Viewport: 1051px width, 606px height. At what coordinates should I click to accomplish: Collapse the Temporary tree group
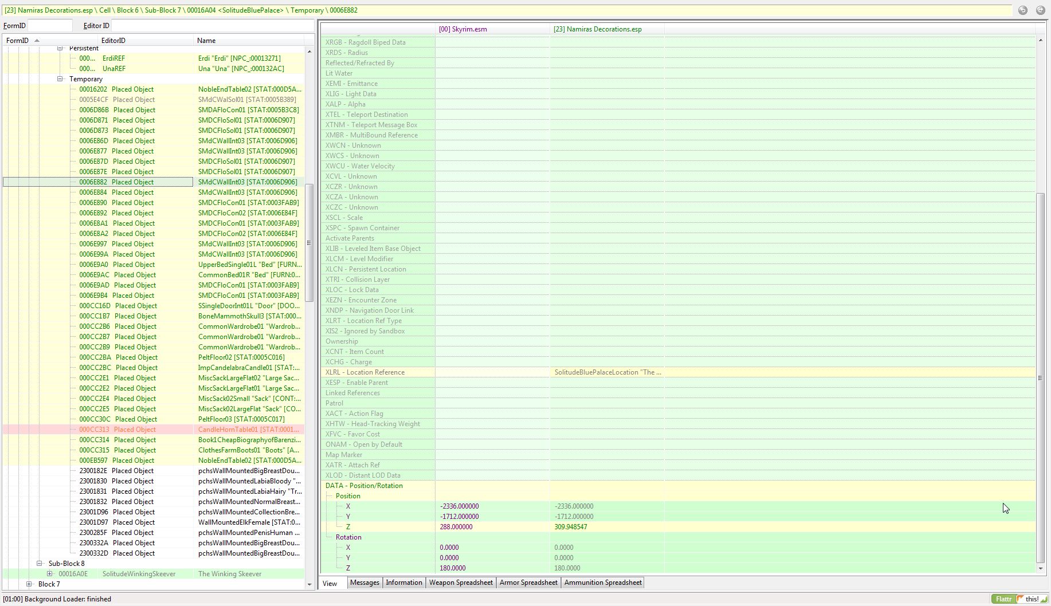(x=60, y=79)
